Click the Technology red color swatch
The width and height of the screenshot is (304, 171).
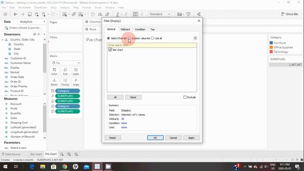pyautogui.click(x=271, y=52)
